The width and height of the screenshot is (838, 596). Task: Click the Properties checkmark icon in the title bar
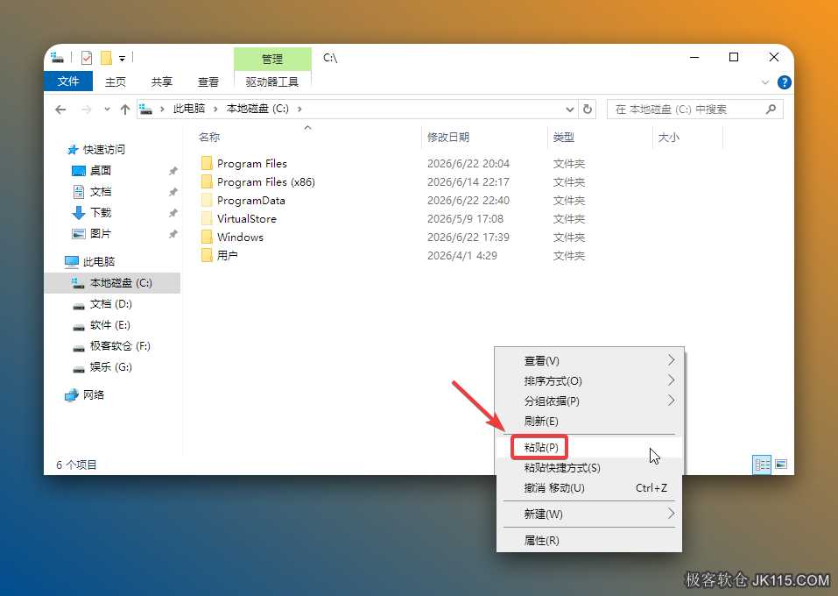point(87,57)
